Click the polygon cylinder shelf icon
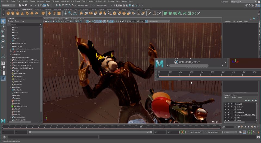 [18, 13]
